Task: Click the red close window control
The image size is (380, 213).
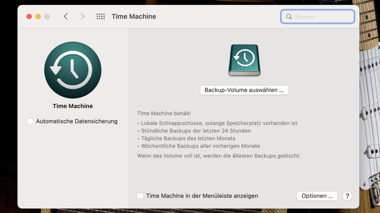Action: point(29,16)
